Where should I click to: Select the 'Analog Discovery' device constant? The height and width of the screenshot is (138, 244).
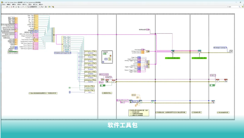(123, 100)
